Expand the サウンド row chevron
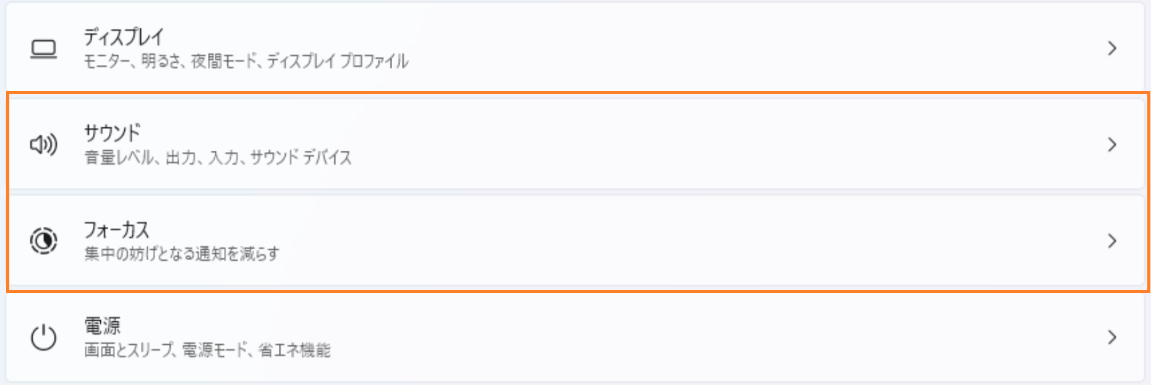The width and height of the screenshot is (1151, 385). (x=1112, y=145)
